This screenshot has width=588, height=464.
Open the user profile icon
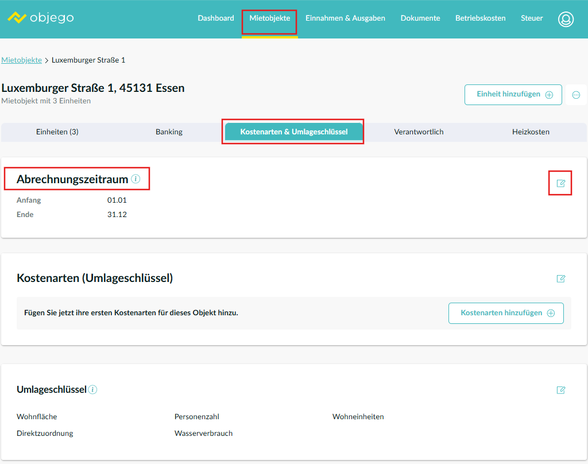(x=566, y=19)
